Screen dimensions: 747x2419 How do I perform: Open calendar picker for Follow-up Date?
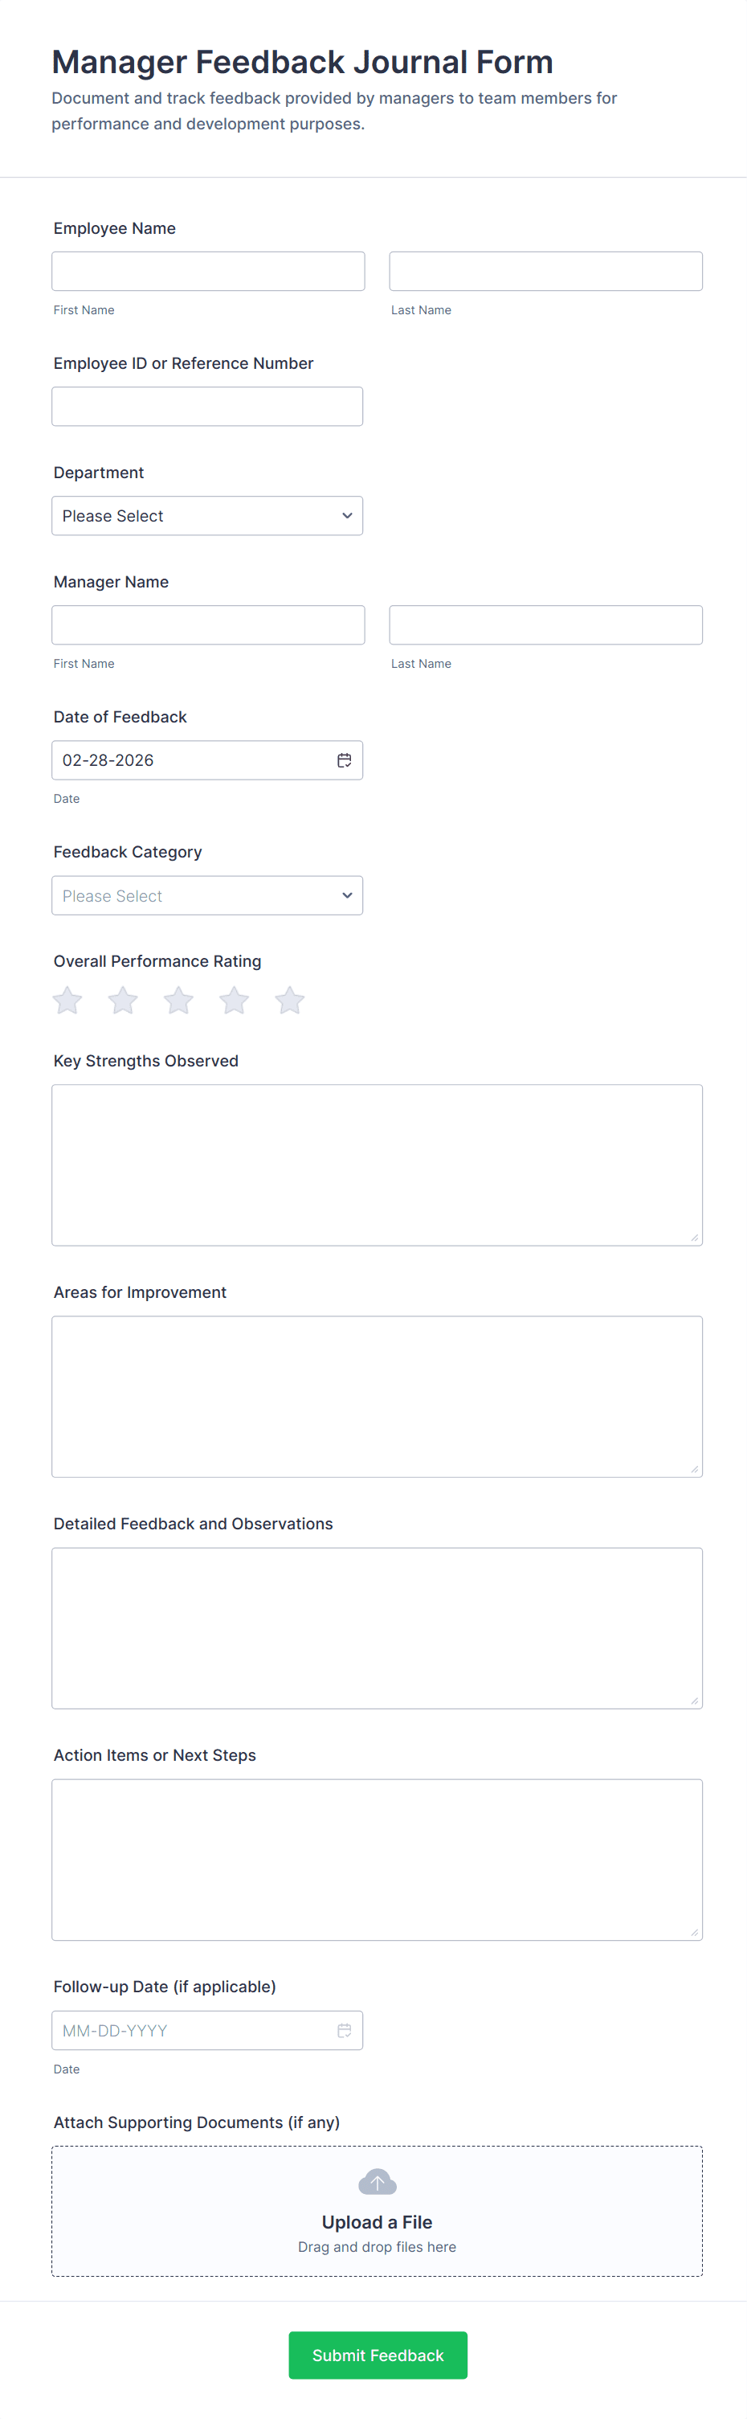[345, 2030]
